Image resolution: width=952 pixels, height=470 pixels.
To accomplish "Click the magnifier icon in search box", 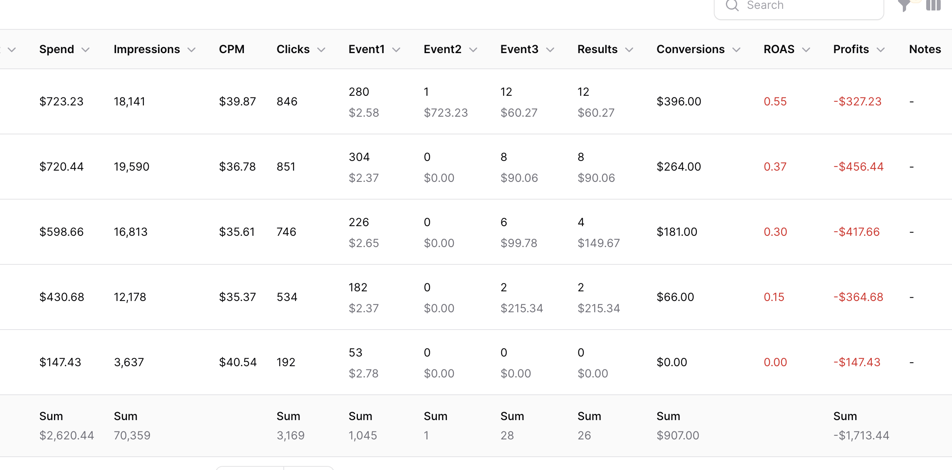I will point(732,5).
